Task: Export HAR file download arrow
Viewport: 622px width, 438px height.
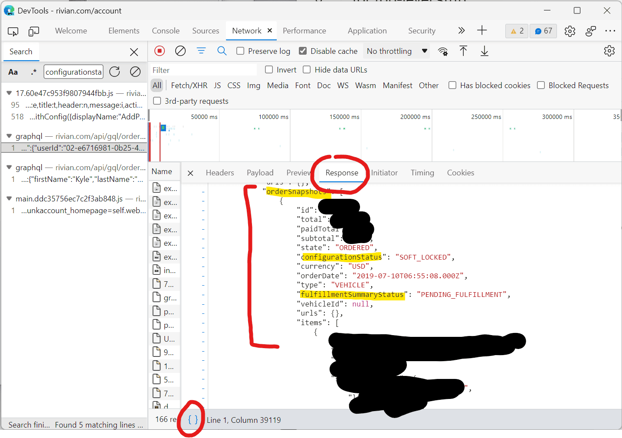Action: tap(485, 51)
